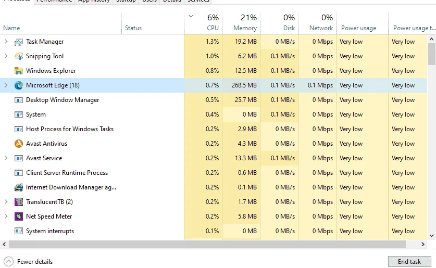
Task: Click the End task button
Action: 409,262
